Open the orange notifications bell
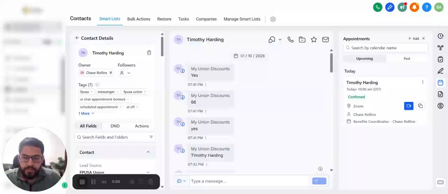 [414, 7]
